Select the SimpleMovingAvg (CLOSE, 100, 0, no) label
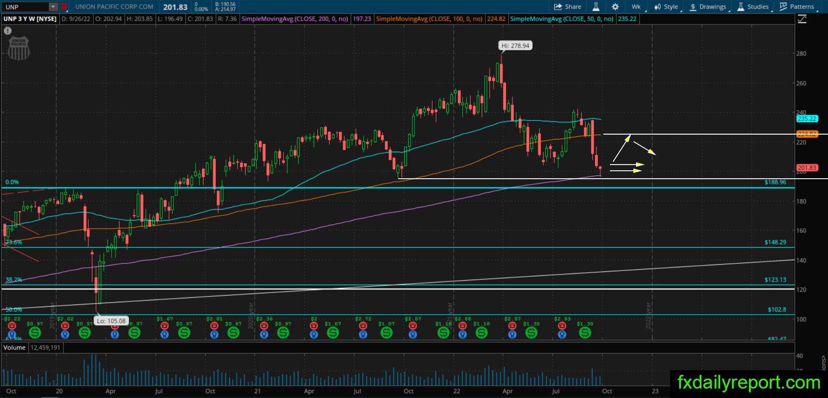Image resolution: width=828 pixels, height=398 pixels. (x=429, y=19)
